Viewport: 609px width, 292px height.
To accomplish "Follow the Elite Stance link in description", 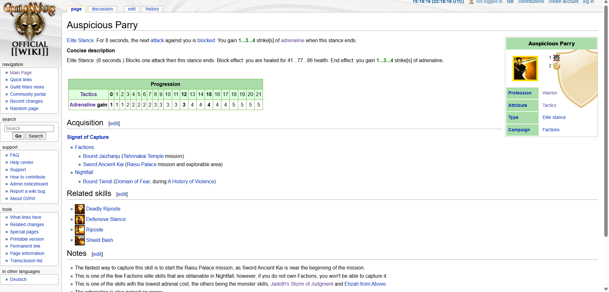I will click(80, 40).
